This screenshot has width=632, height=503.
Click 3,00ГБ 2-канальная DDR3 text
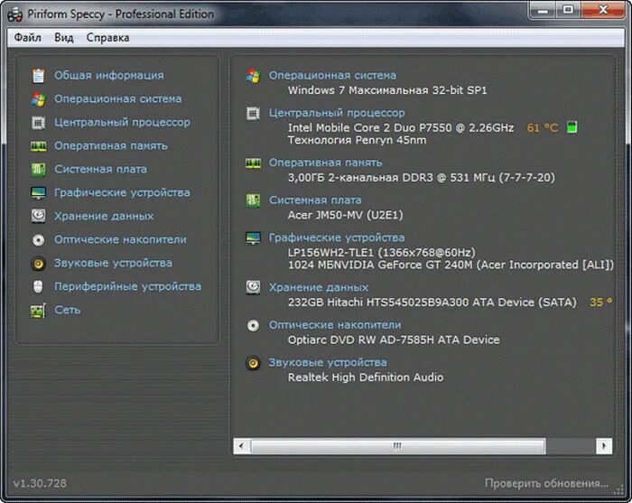(422, 178)
